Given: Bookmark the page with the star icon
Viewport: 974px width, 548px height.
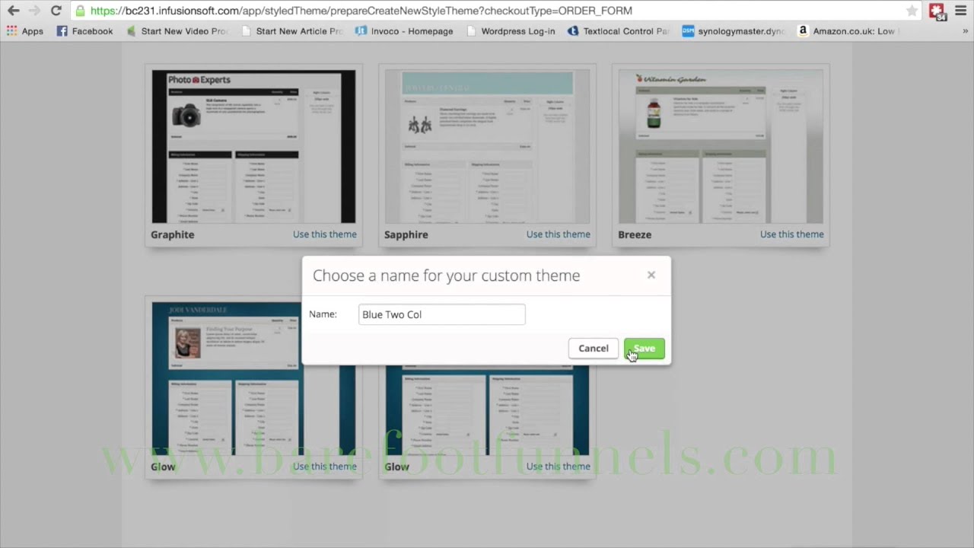Looking at the screenshot, I should tap(912, 11).
